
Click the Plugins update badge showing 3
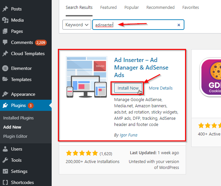[31, 106]
